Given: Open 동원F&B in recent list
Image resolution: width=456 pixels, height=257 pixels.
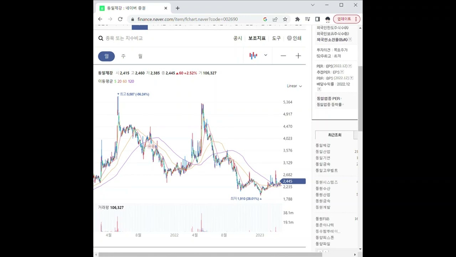Looking at the screenshot, I should coord(322,219).
